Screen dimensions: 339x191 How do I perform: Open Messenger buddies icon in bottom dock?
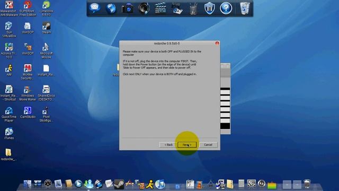[x=88, y=184]
